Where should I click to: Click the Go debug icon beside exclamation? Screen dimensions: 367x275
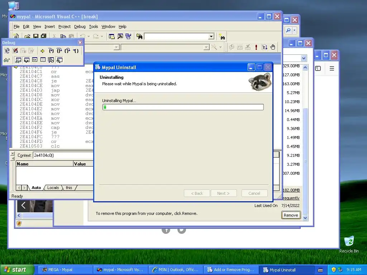(x=264, y=47)
